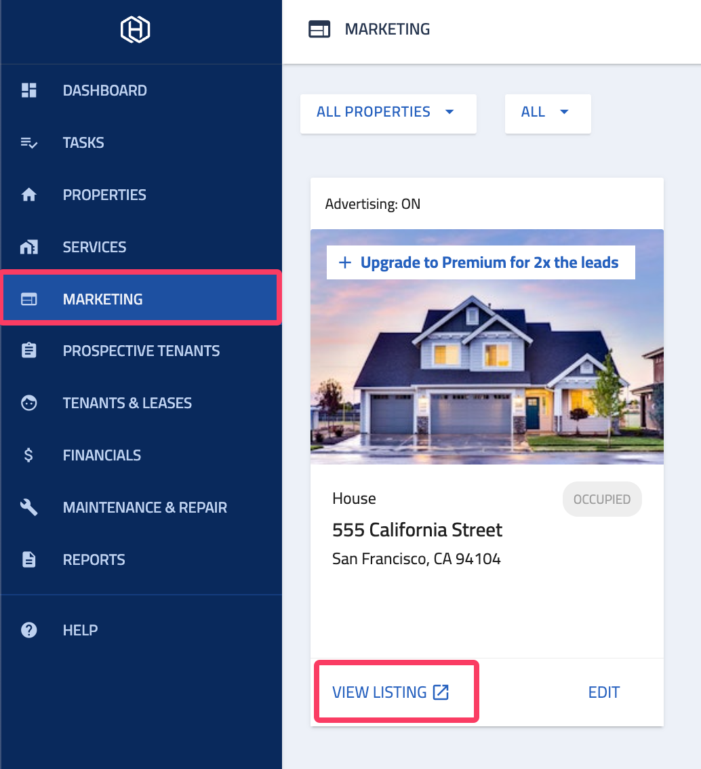
Task: Go to Maintenance & Repair
Action: coord(141,507)
